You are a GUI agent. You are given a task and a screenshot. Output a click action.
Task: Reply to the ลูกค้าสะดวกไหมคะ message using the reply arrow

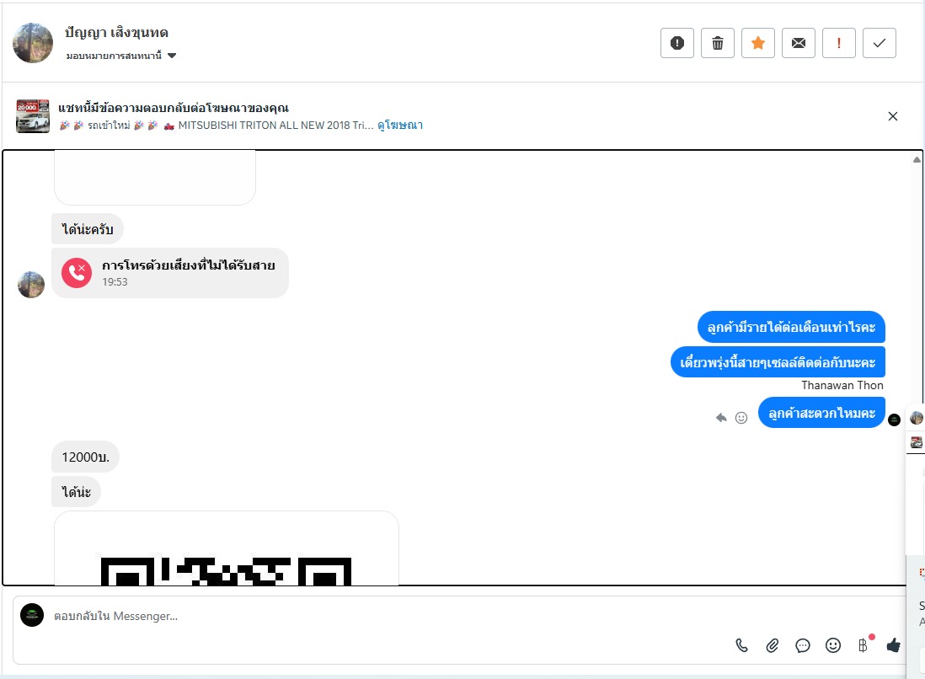pos(721,418)
